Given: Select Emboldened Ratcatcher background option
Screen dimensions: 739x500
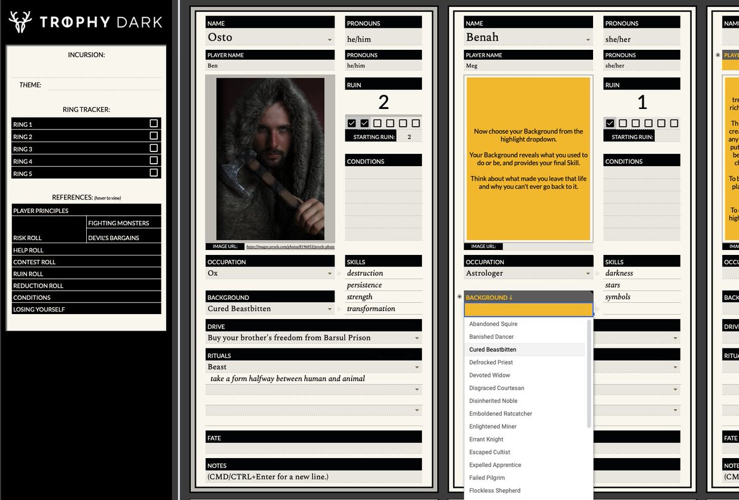Looking at the screenshot, I should 525,414.
